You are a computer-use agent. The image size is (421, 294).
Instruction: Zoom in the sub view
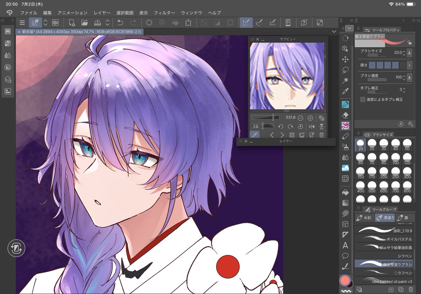pyautogui.click(x=310, y=118)
